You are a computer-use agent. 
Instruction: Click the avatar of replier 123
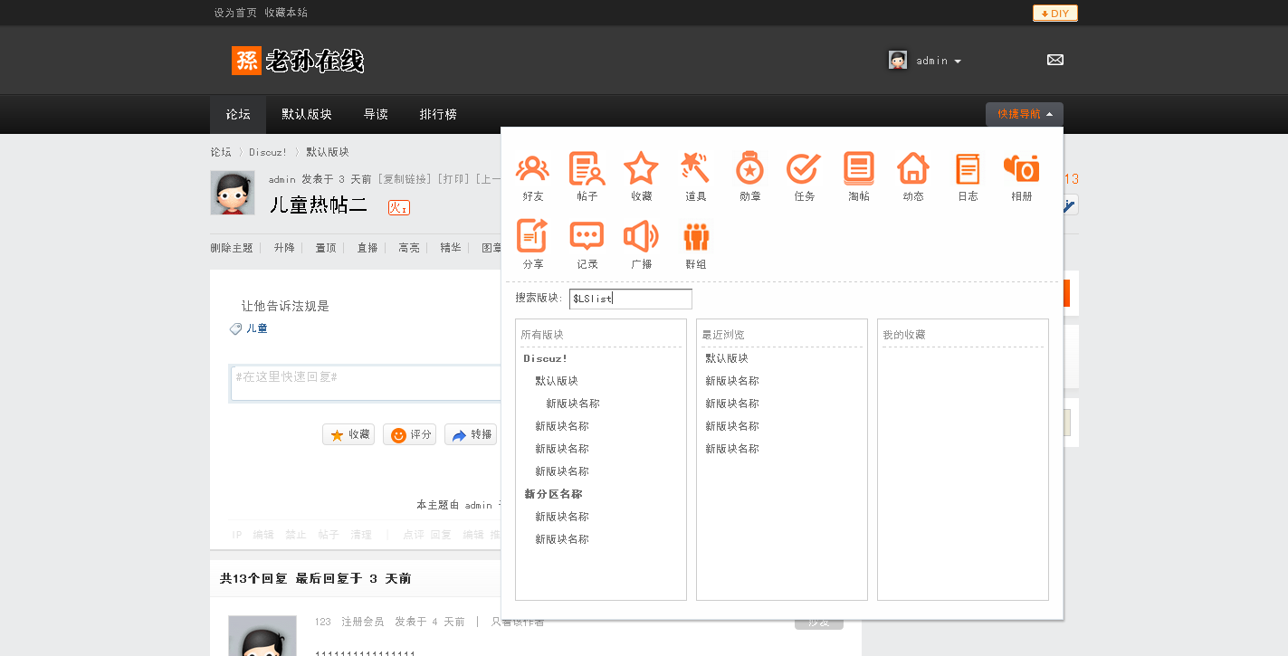[262, 636]
